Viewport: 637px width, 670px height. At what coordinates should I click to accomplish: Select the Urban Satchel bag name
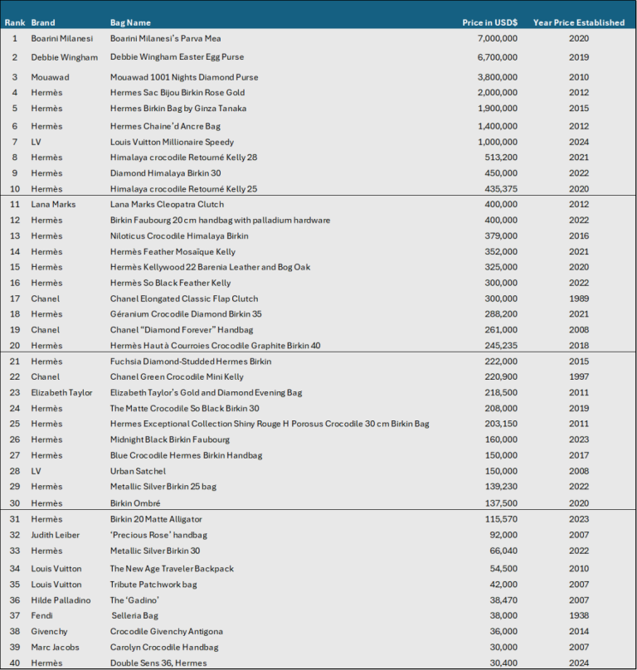138,472
